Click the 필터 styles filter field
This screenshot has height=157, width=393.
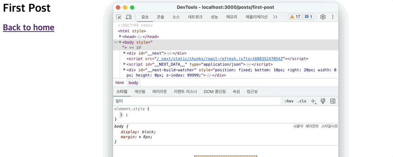tap(197, 101)
